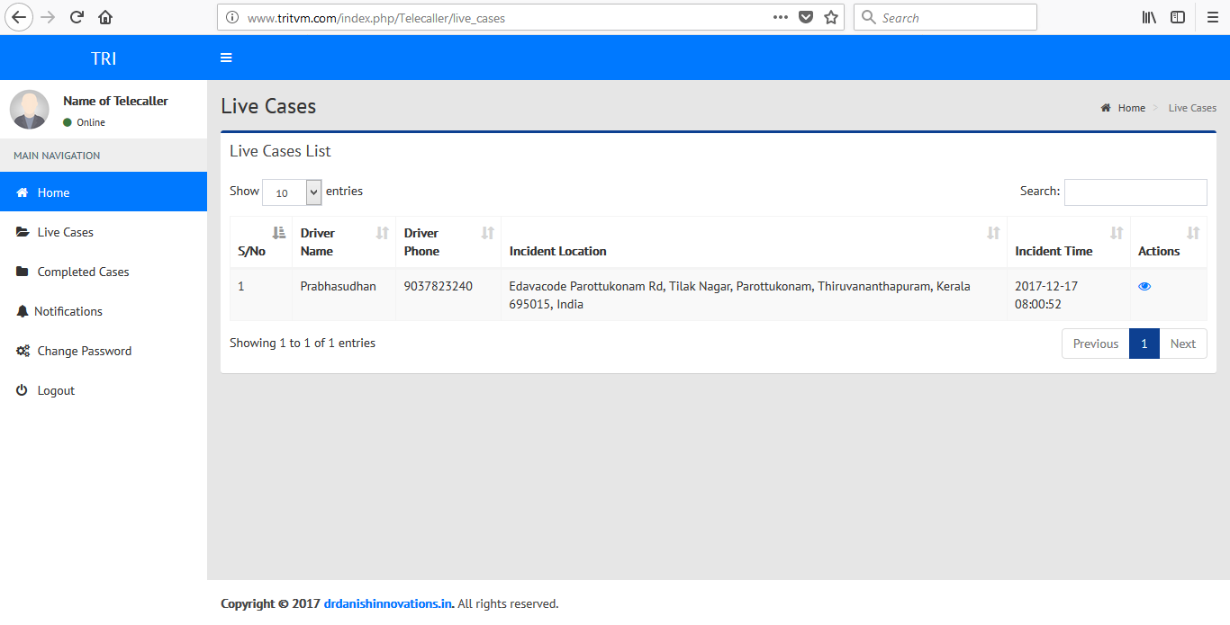Click the browser reload icon

click(x=77, y=17)
